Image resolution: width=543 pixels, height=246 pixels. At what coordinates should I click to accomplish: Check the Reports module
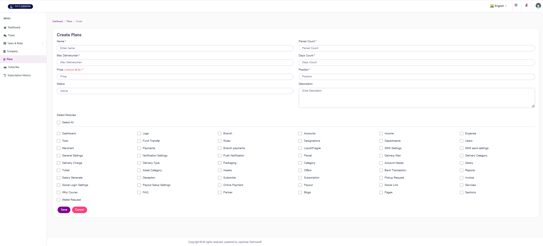(462, 170)
